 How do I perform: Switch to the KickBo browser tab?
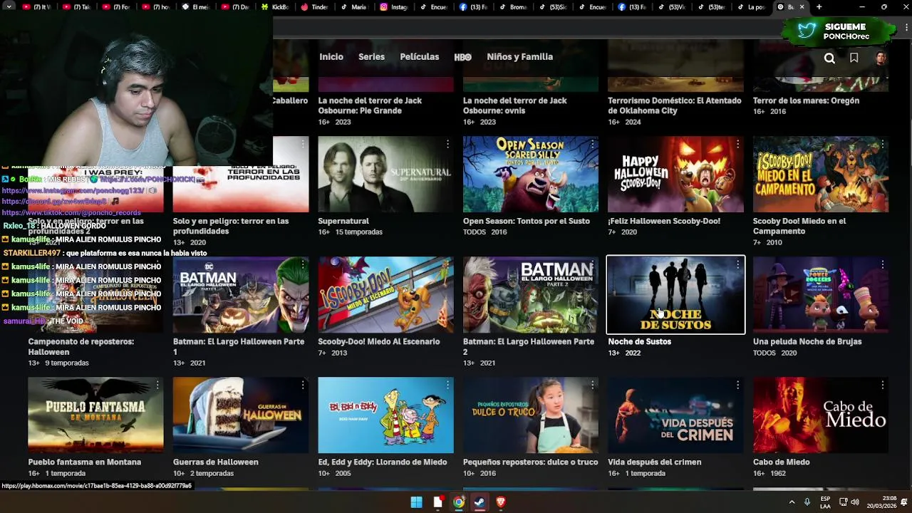(274, 7)
